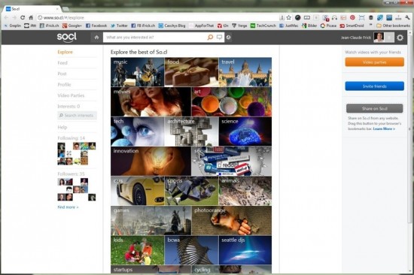The width and height of the screenshot is (414, 275).
Task: Select Feed in the left sidebar
Action: click(62, 63)
